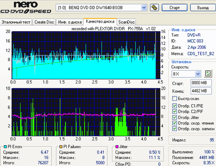The width and height of the screenshot is (216, 166).
Task: Open the Create Disc tab
Action: (x=44, y=22)
